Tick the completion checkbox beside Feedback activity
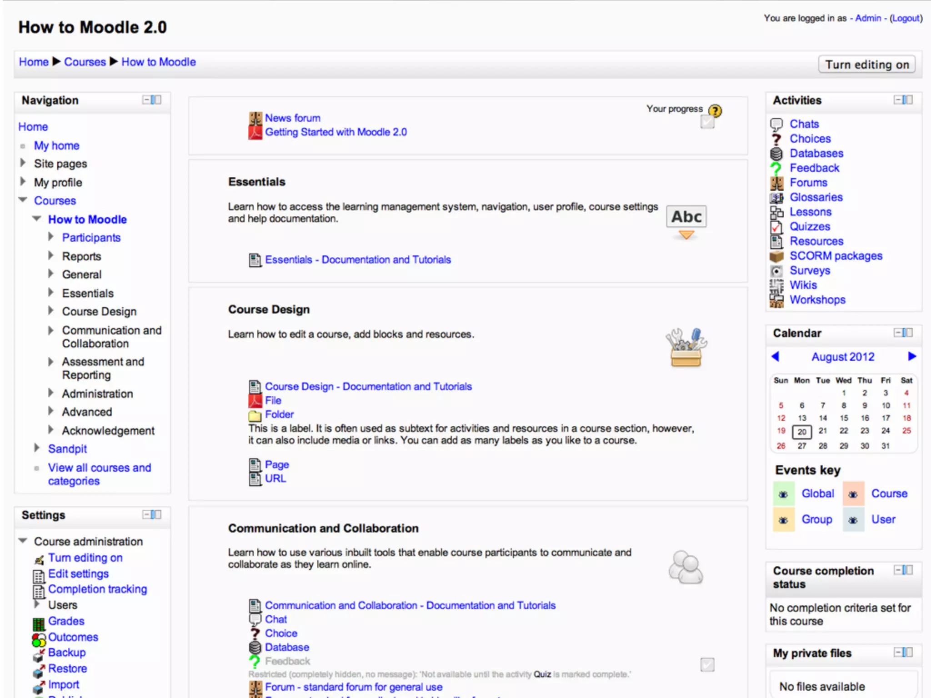The height and width of the screenshot is (698, 931). (x=707, y=665)
